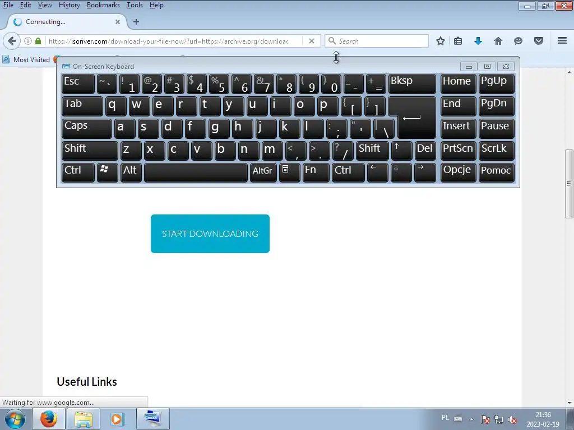
Task: Open the Tools menu
Action: [135, 5]
